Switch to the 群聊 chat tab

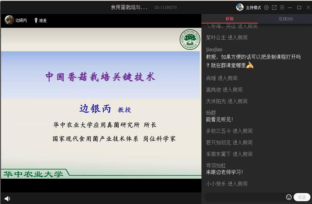pos(230,19)
